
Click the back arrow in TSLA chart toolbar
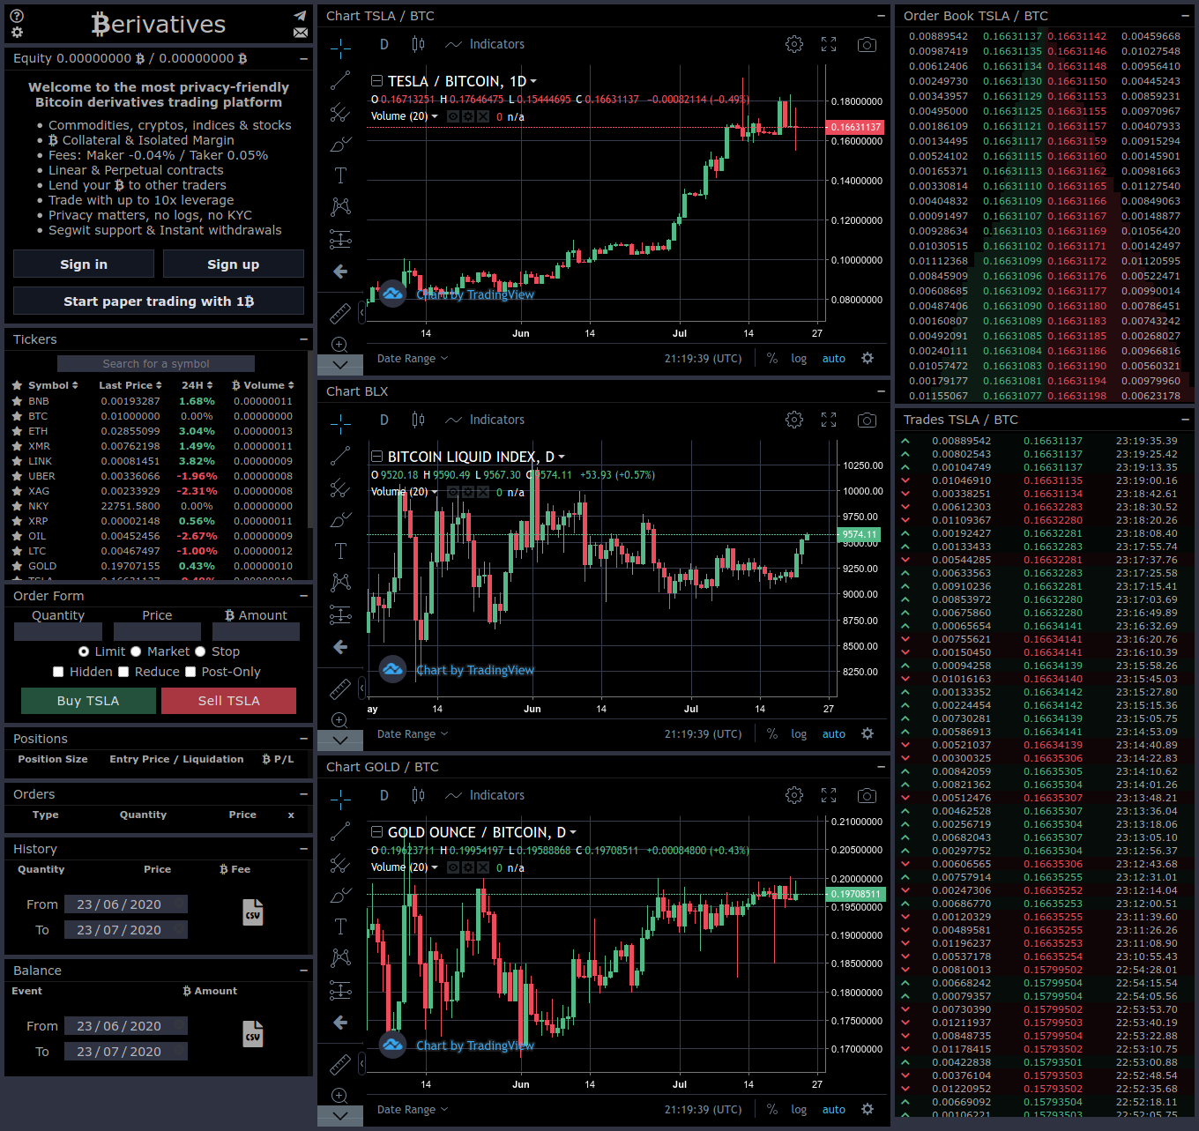pos(340,272)
